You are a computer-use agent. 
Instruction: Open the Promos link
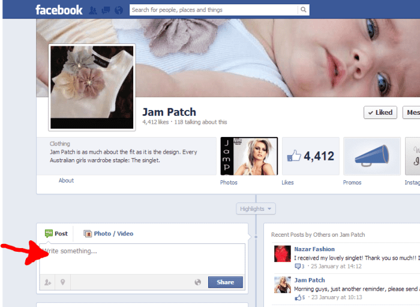click(352, 182)
